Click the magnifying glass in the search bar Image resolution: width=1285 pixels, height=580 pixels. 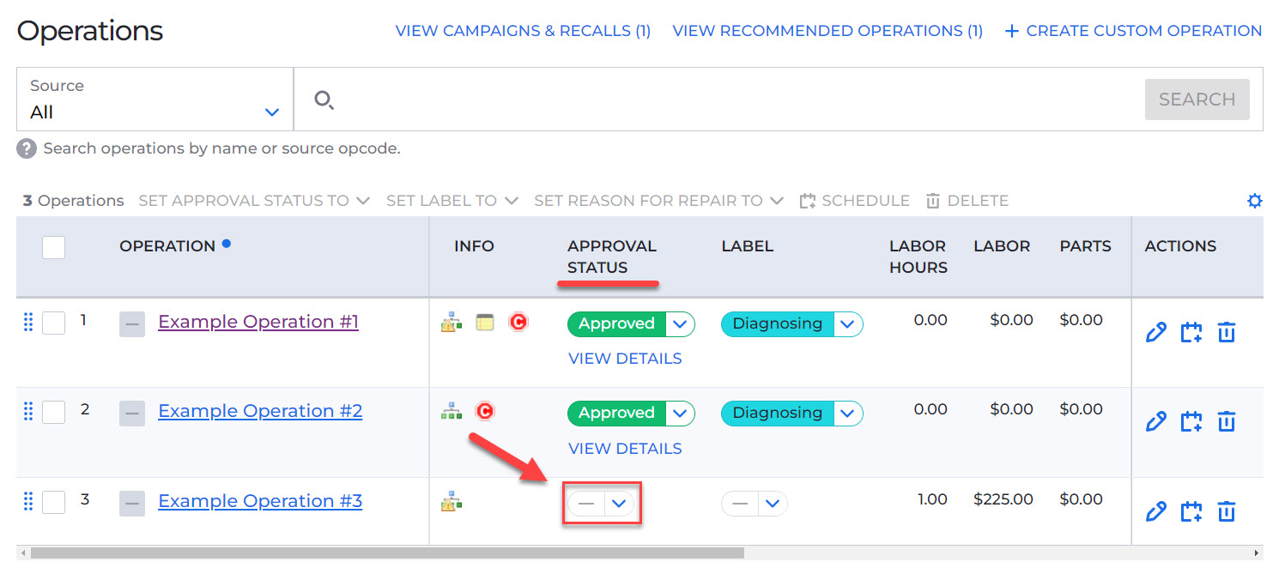(324, 100)
